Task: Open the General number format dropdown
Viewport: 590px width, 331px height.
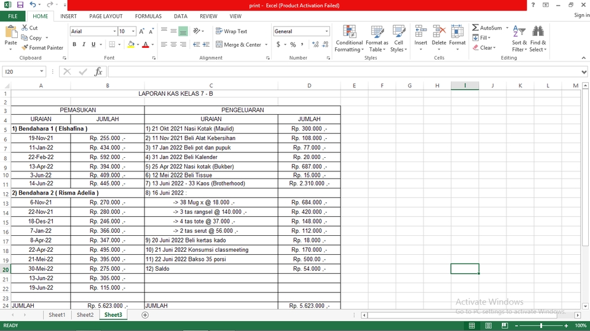Action: [326, 31]
